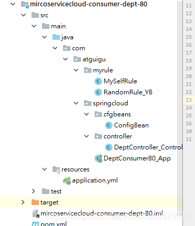
Task: Collapse the src folder node
Action: pyautogui.click(x=24, y=15)
